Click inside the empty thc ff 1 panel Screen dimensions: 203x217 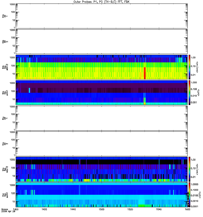[101, 118]
